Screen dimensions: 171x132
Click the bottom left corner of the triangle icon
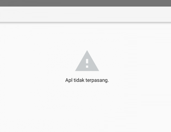tap(76, 70)
